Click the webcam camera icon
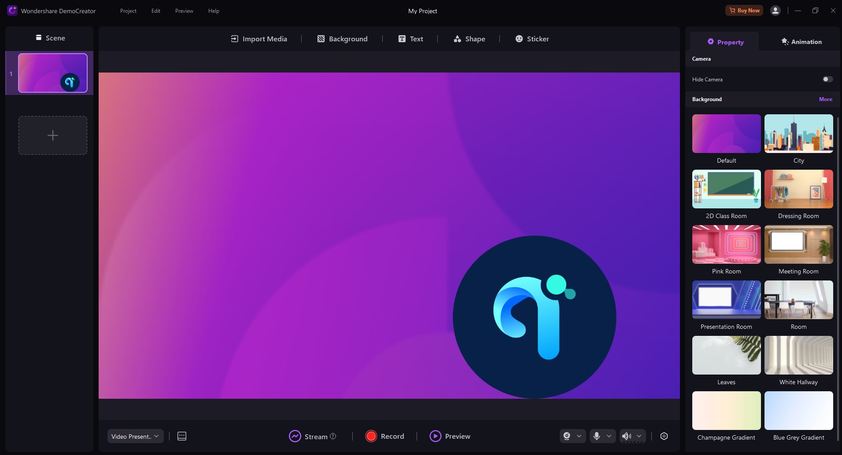 (567, 436)
